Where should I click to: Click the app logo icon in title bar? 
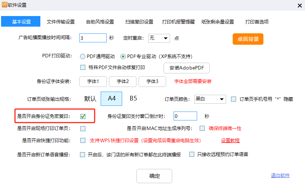(4, 5)
